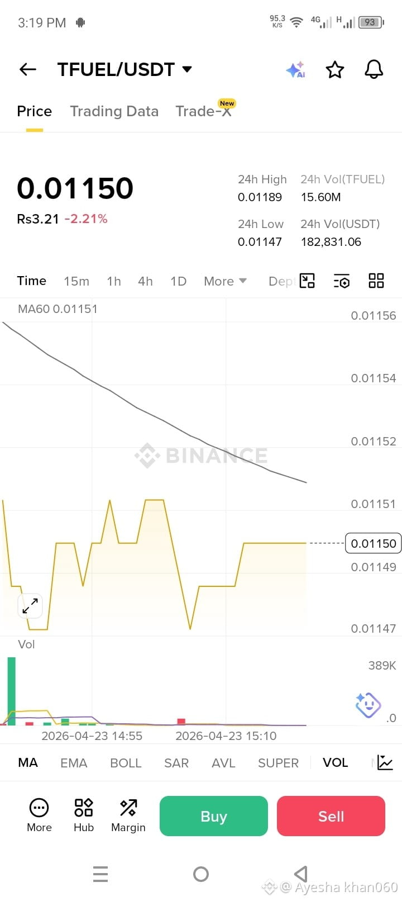Toggle the MA indicator
The height and width of the screenshot is (901, 402).
coord(28,763)
